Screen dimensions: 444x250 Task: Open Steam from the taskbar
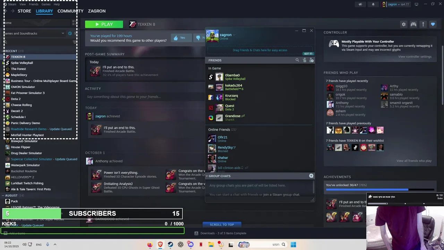170,244
